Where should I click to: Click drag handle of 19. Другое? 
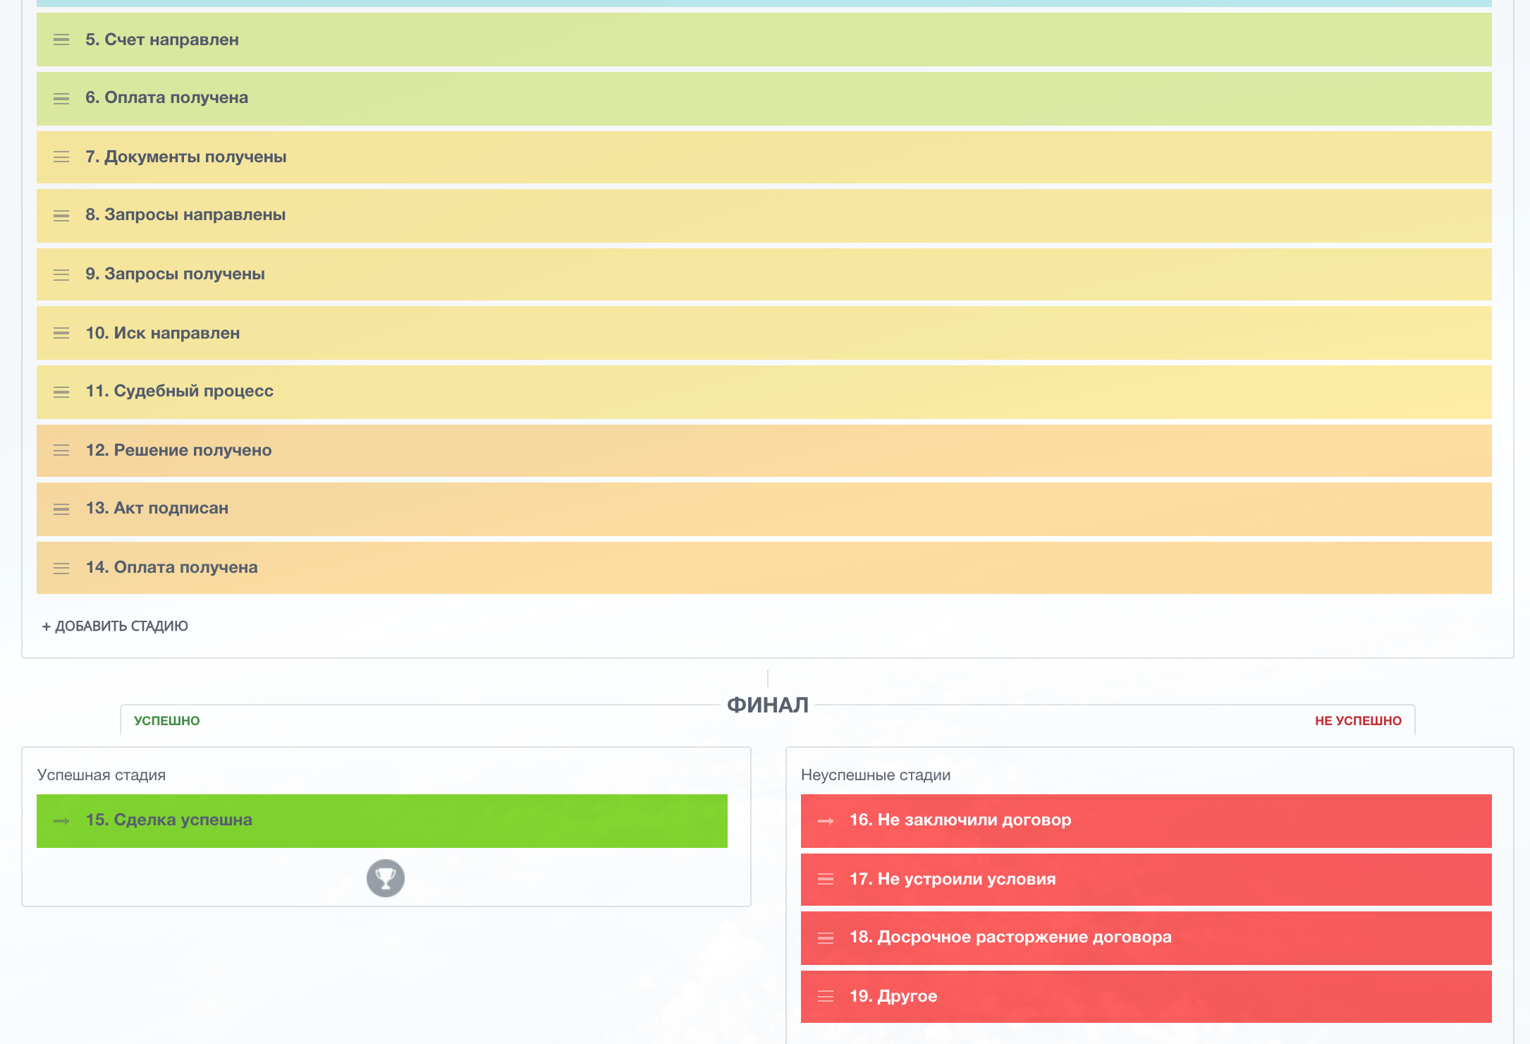pos(826,996)
